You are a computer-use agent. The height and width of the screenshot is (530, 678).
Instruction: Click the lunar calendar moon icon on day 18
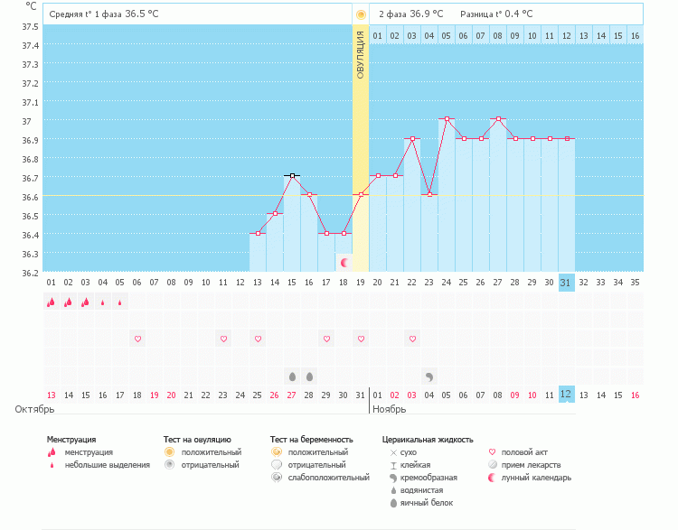[344, 262]
